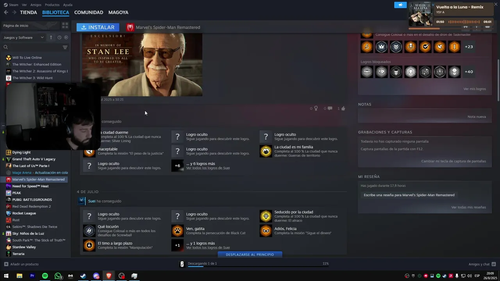The height and width of the screenshot is (281, 500).
Task: Click the Add a product plus icon
Action: [x=6, y=264]
